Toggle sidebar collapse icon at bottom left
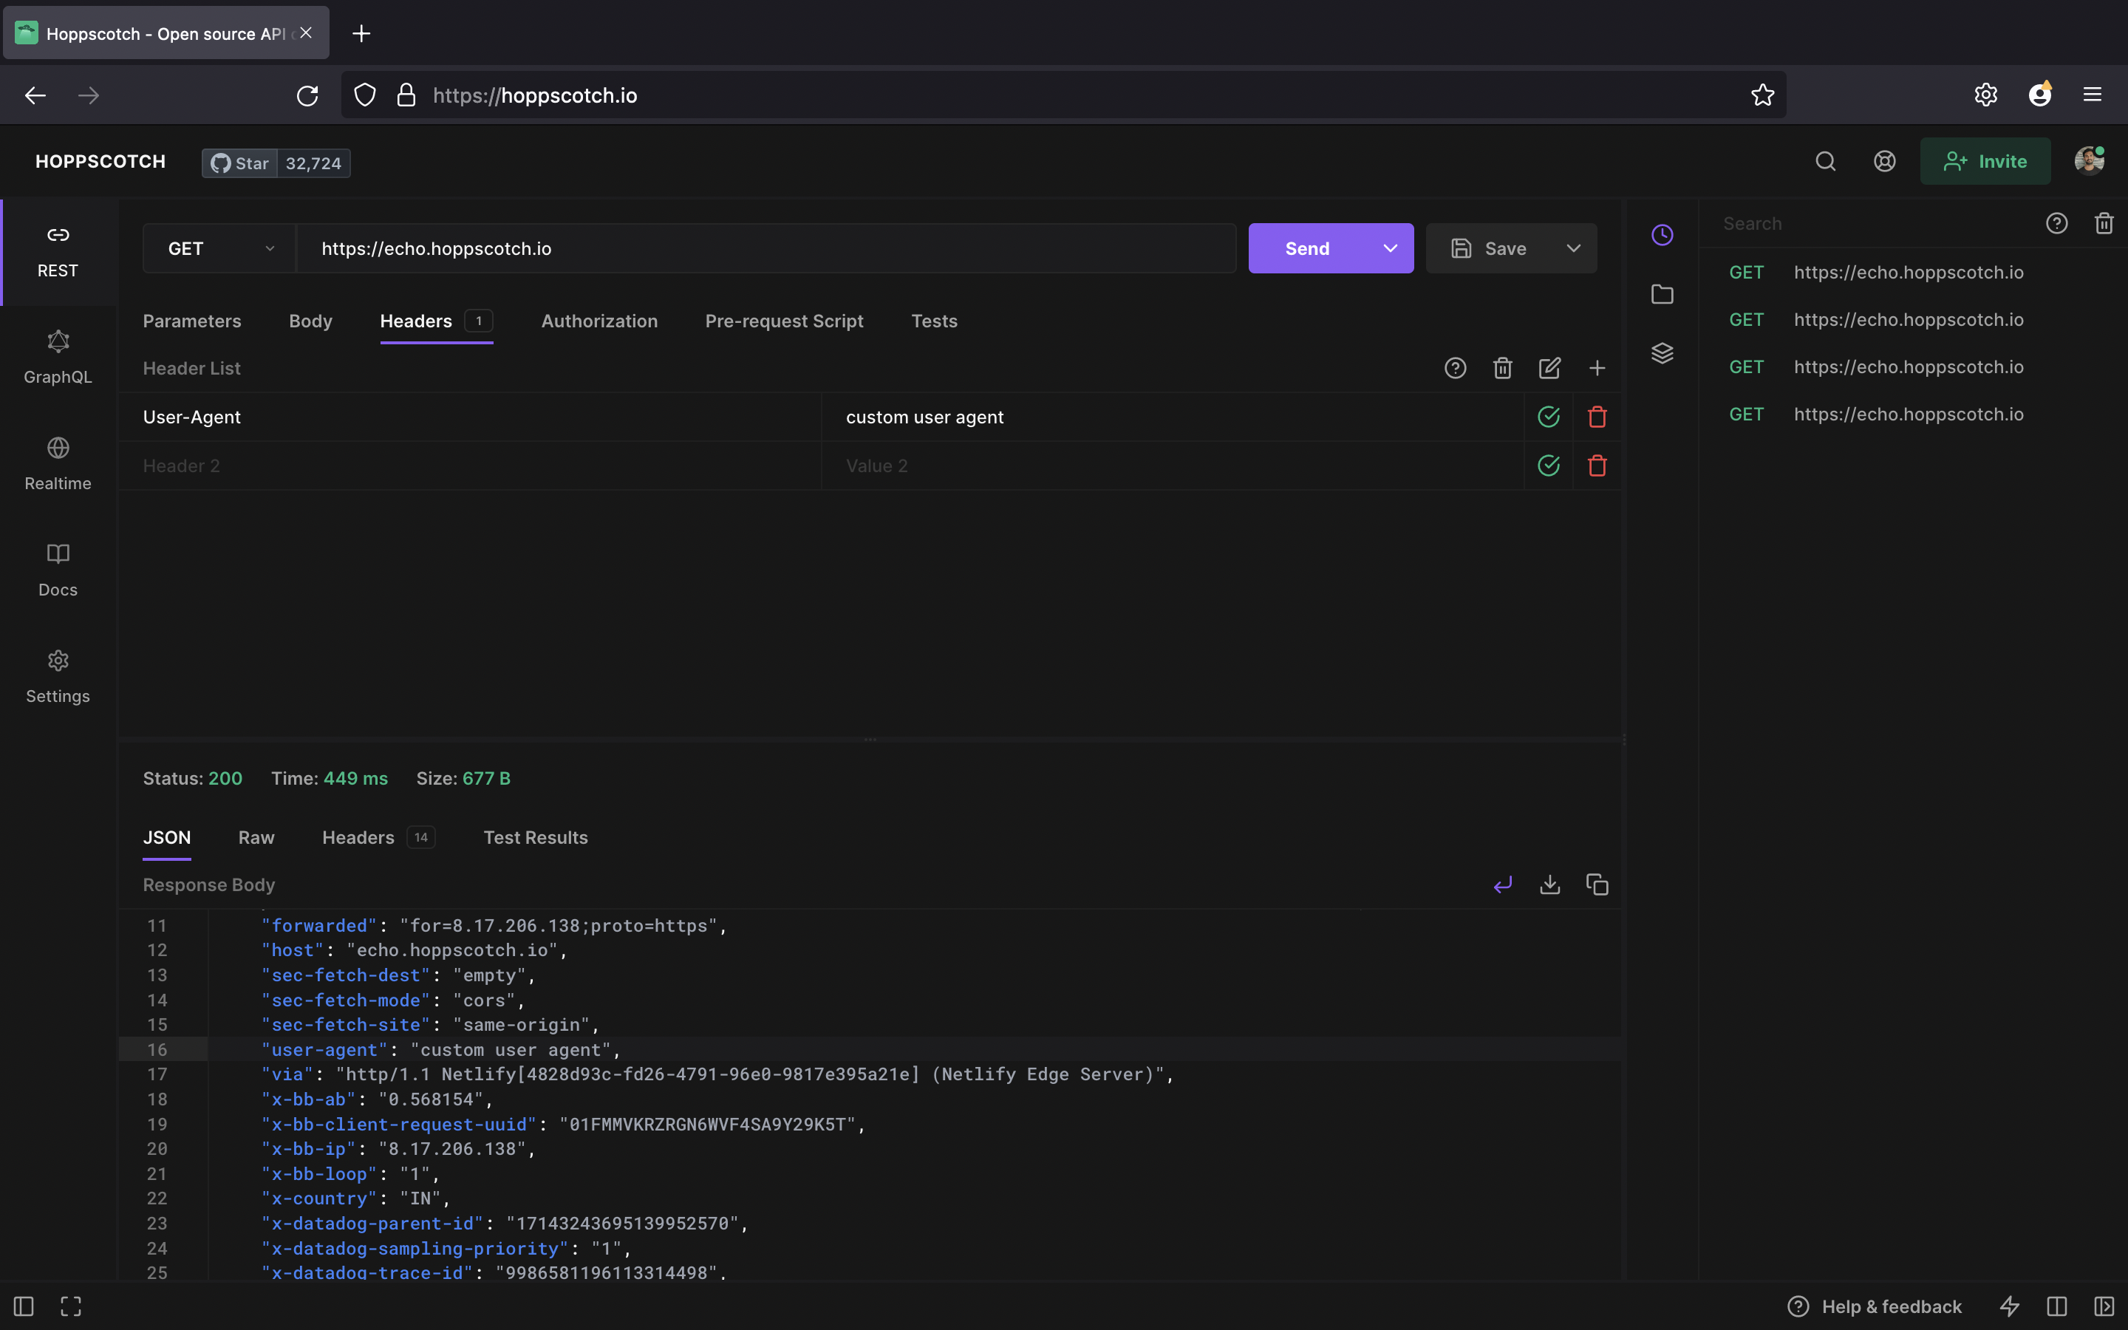2128x1330 pixels. point(24,1306)
